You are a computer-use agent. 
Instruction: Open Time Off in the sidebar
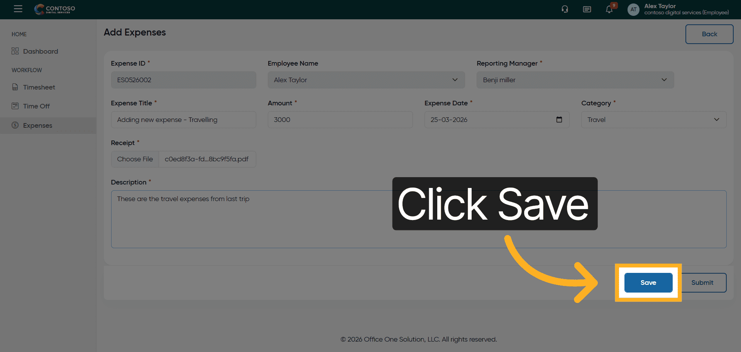[36, 106]
